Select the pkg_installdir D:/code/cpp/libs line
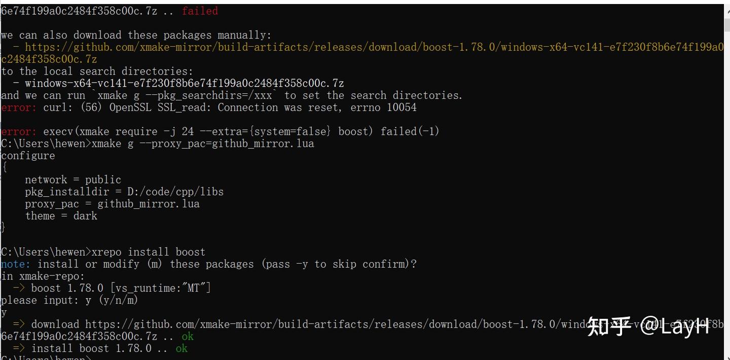 point(124,192)
